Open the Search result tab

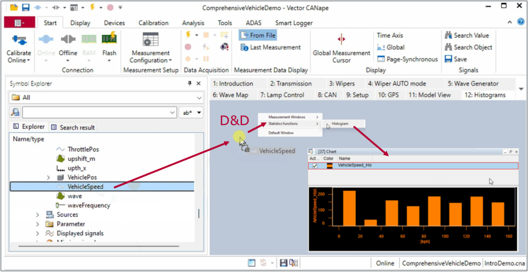(73, 127)
